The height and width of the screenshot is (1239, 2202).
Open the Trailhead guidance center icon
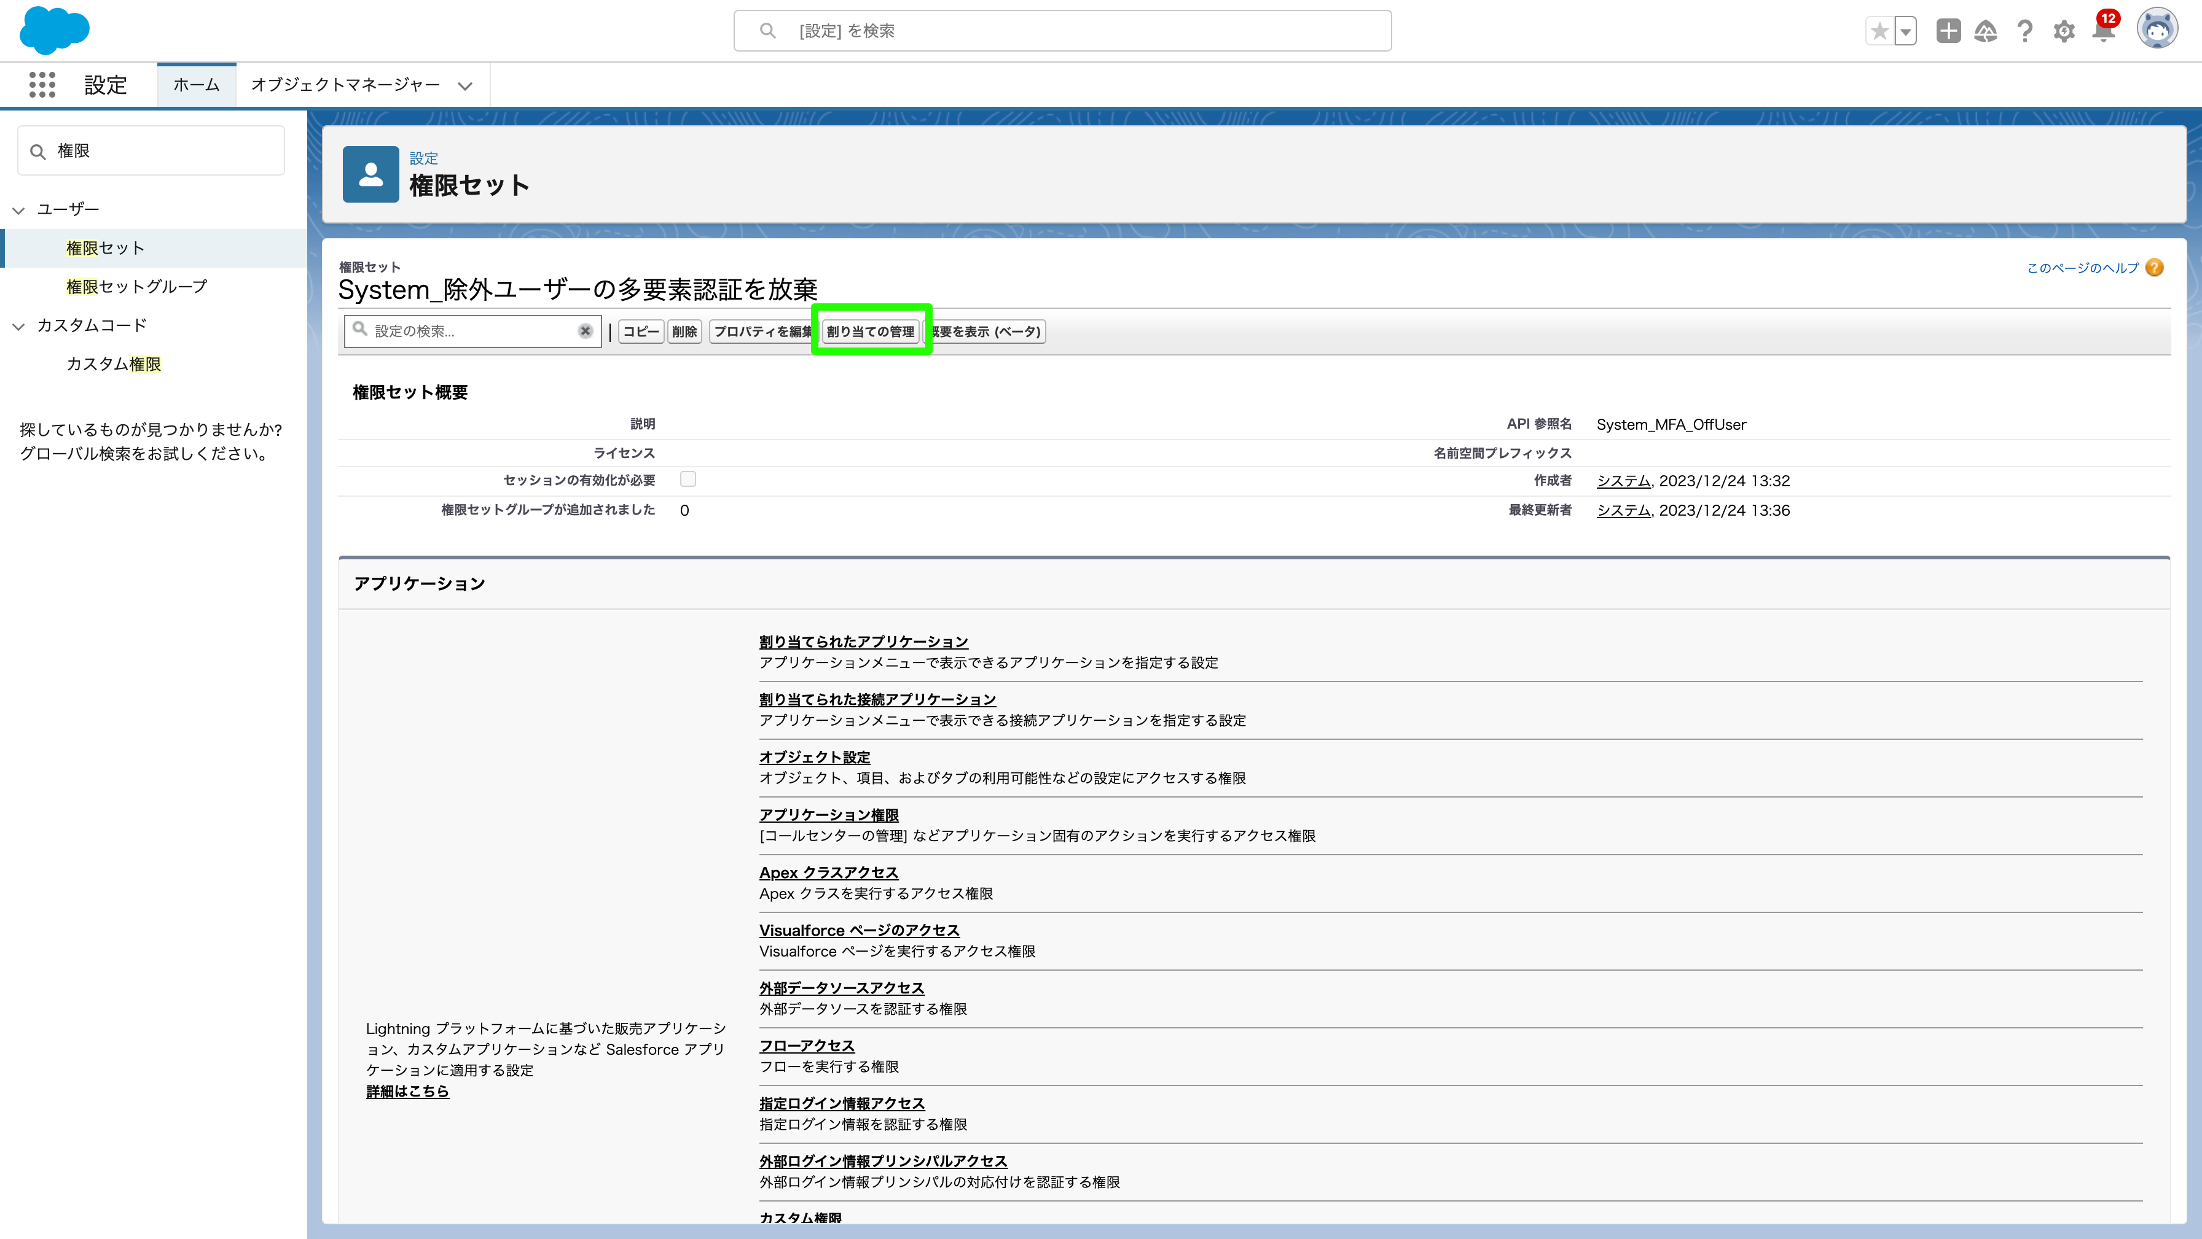(x=1986, y=31)
